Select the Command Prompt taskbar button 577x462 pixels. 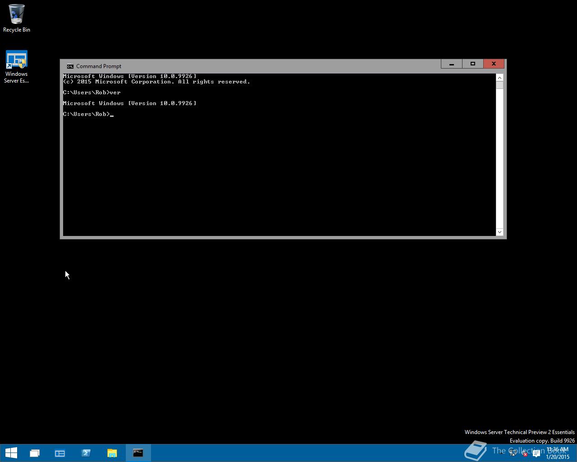[x=138, y=453]
